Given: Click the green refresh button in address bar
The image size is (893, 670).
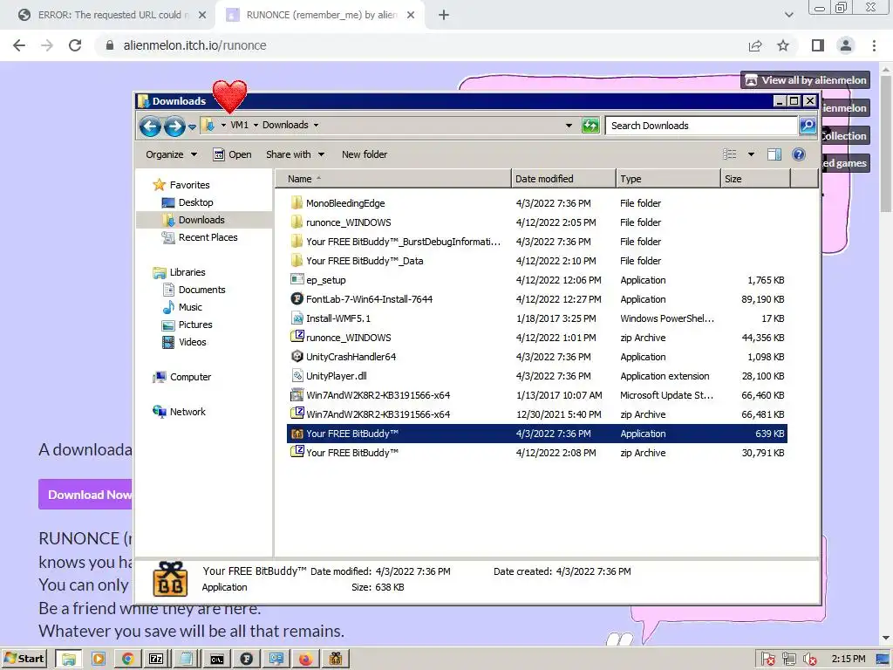Looking at the screenshot, I should coord(590,126).
